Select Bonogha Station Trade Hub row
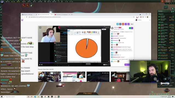Screen dimensions: 175x98 point(166,36)
